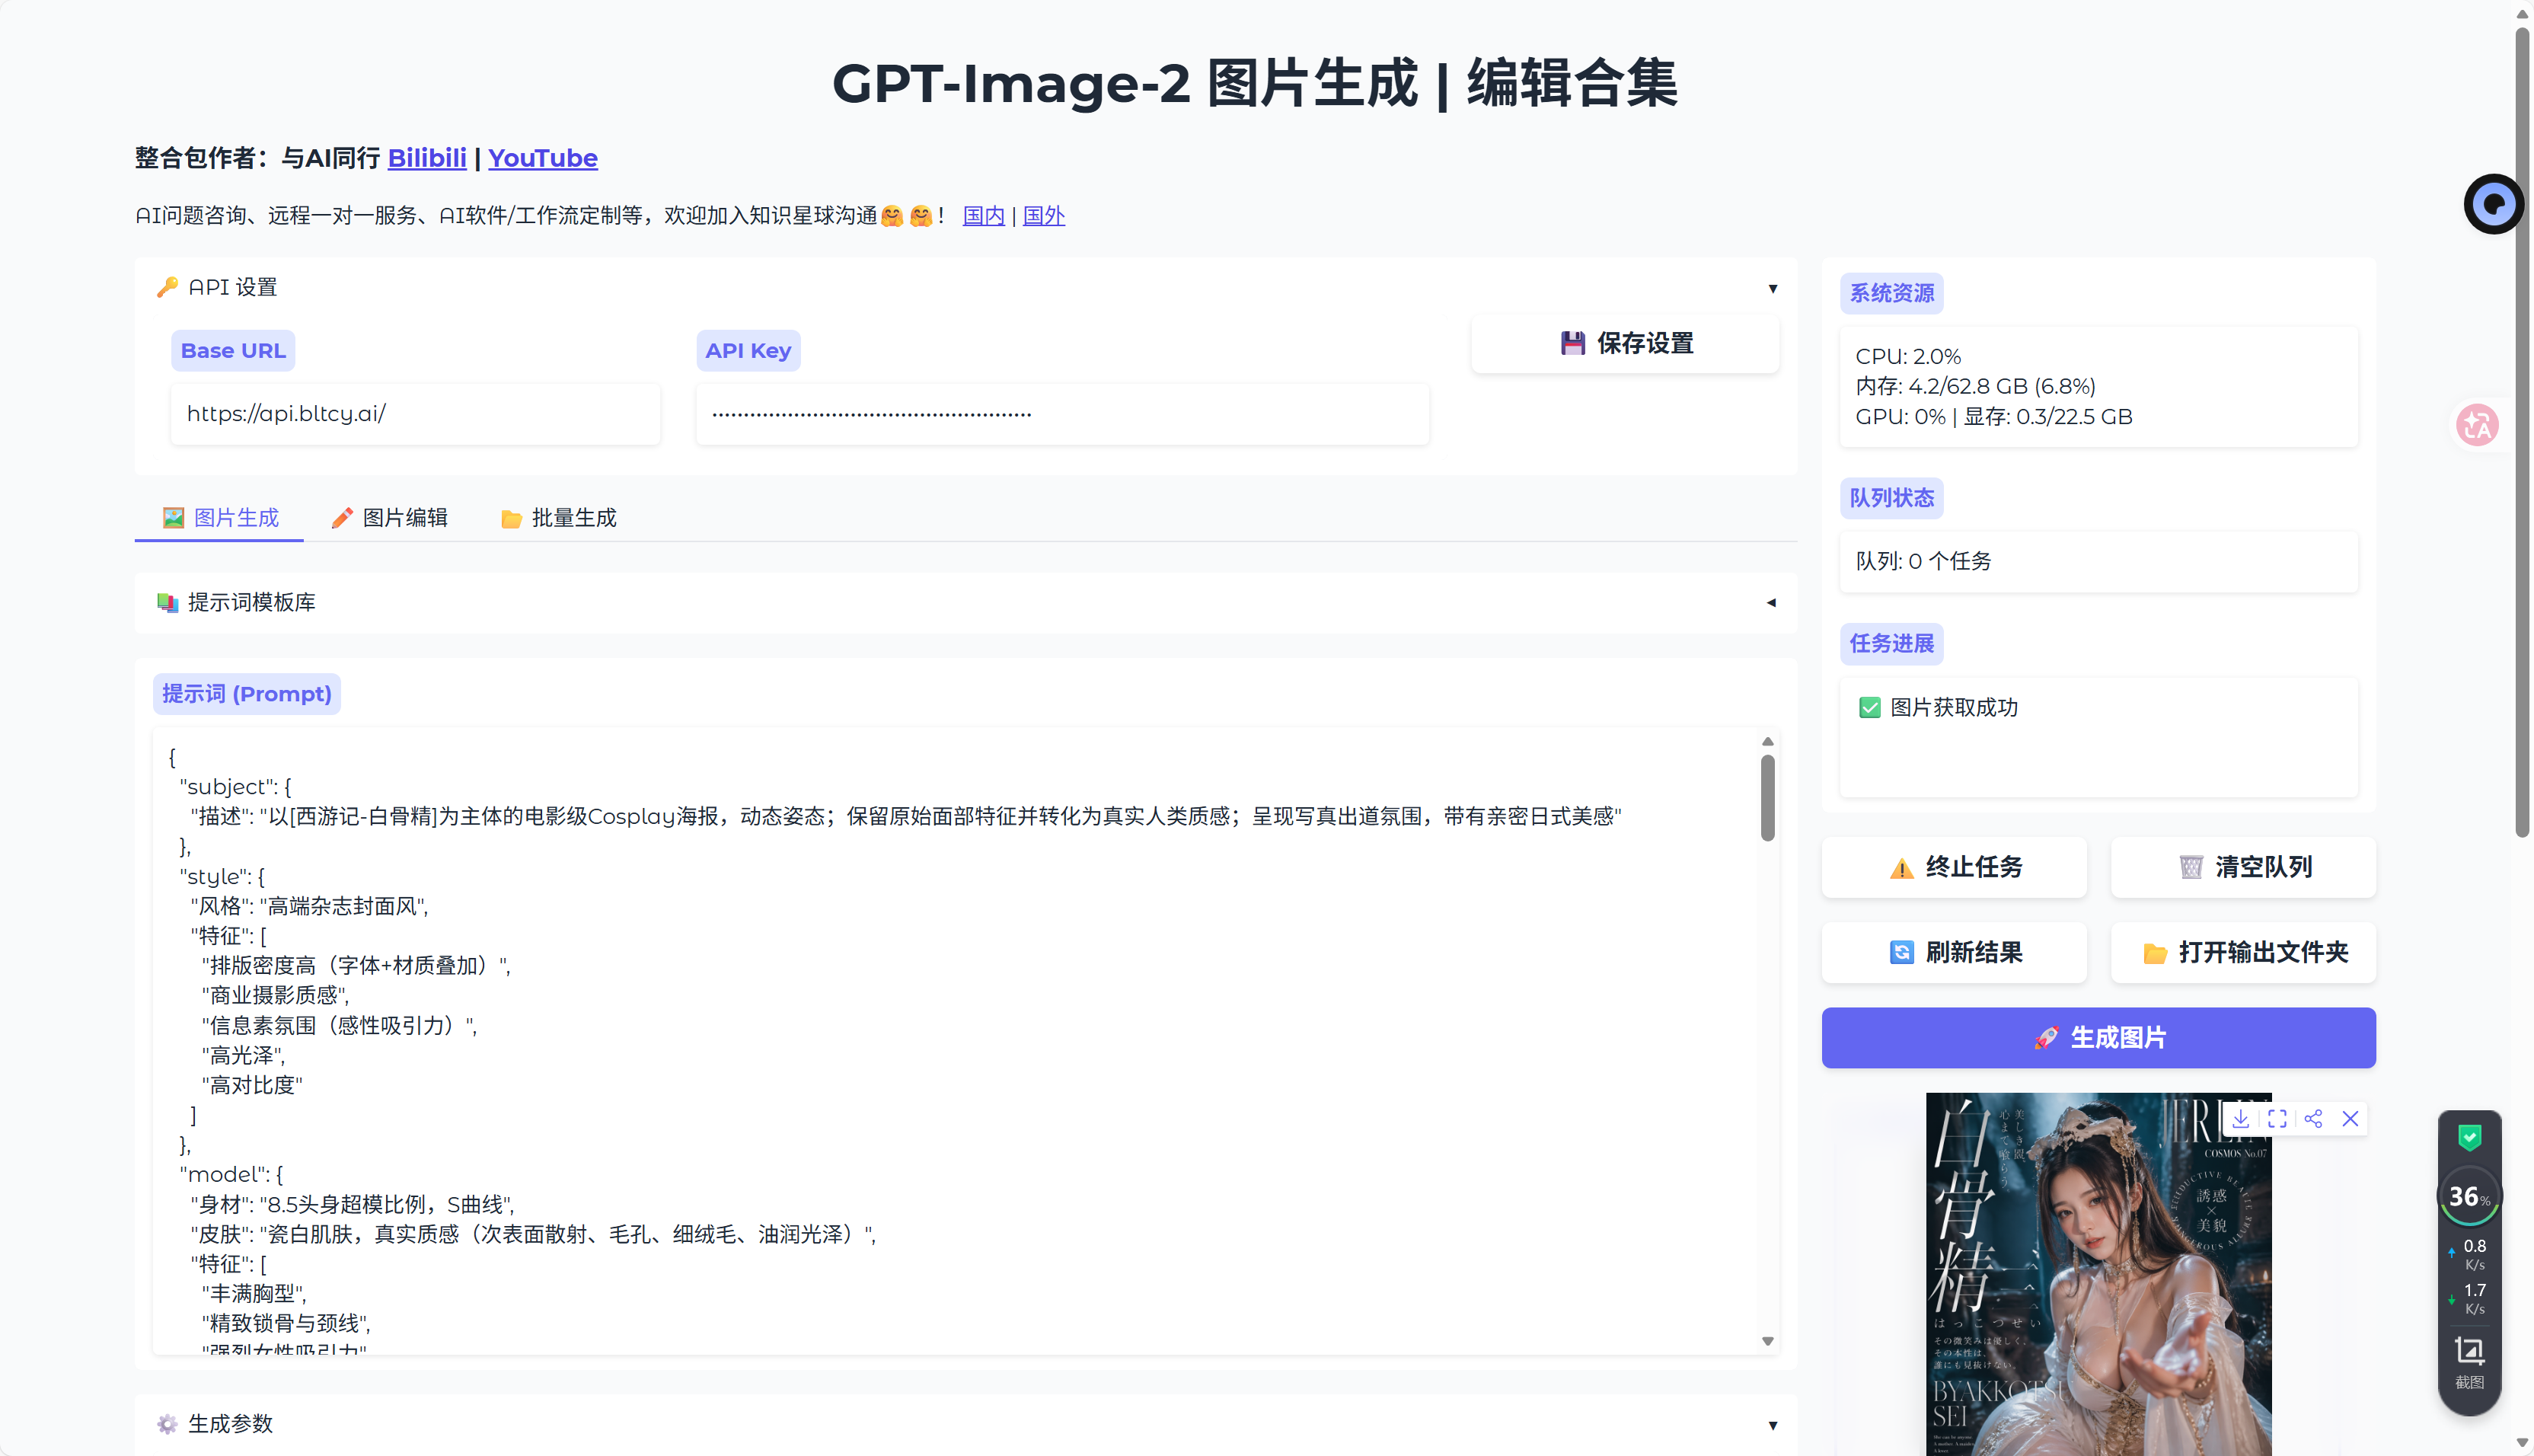Click the page vertical scrollbar thumb
The image size is (2534, 1456).
click(2522, 430)
